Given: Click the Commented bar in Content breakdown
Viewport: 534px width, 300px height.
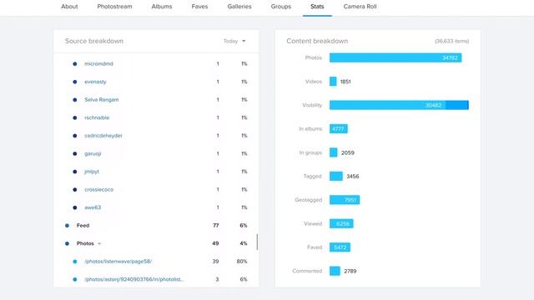Looking at the screenshot, I should tap(335, 271).
